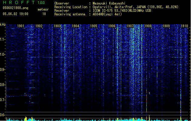Click the 1902 time marker
The height and width of the screenshot is (121, 191).
39,26
